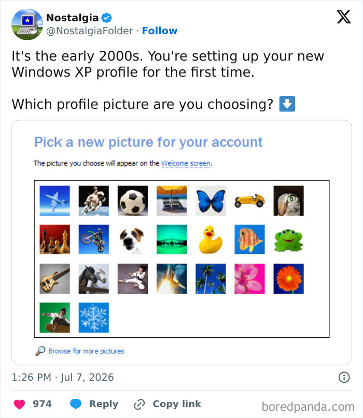Like the tweet with heart icon

coord(19,404)
